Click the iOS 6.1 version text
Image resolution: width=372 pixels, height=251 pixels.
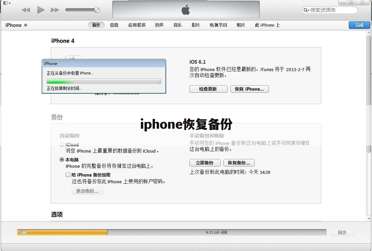coord(197,62)
